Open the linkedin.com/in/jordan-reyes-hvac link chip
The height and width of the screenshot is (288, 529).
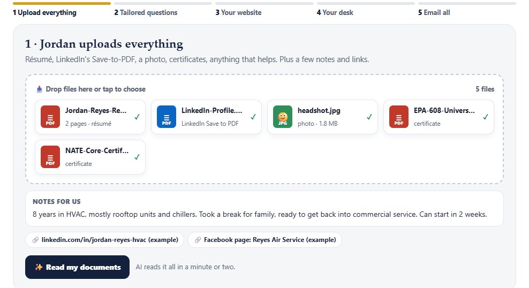coord(104,240)
